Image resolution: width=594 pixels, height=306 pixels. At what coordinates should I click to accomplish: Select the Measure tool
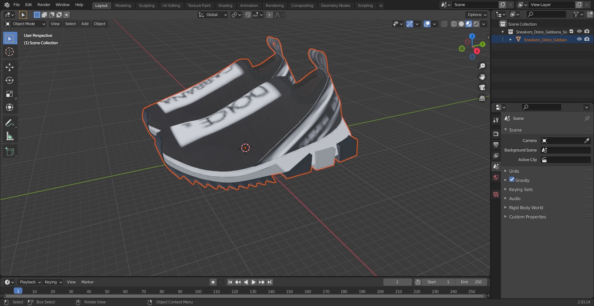click(10, 136)
